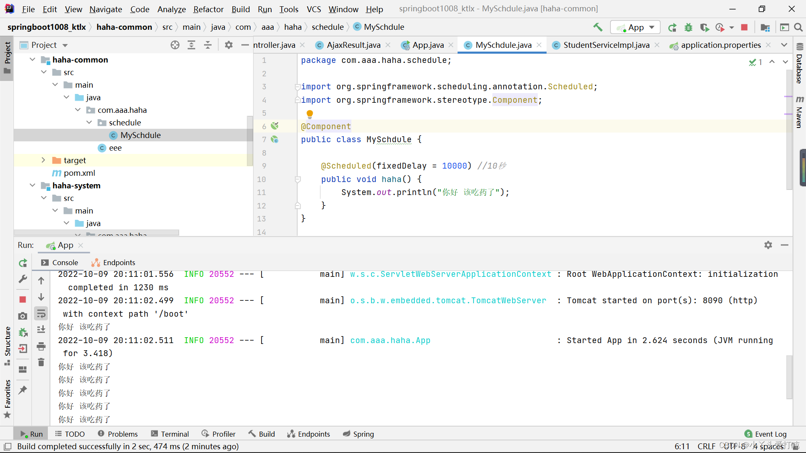
Task: Open the Refactor menu
Action: (208, 9)
